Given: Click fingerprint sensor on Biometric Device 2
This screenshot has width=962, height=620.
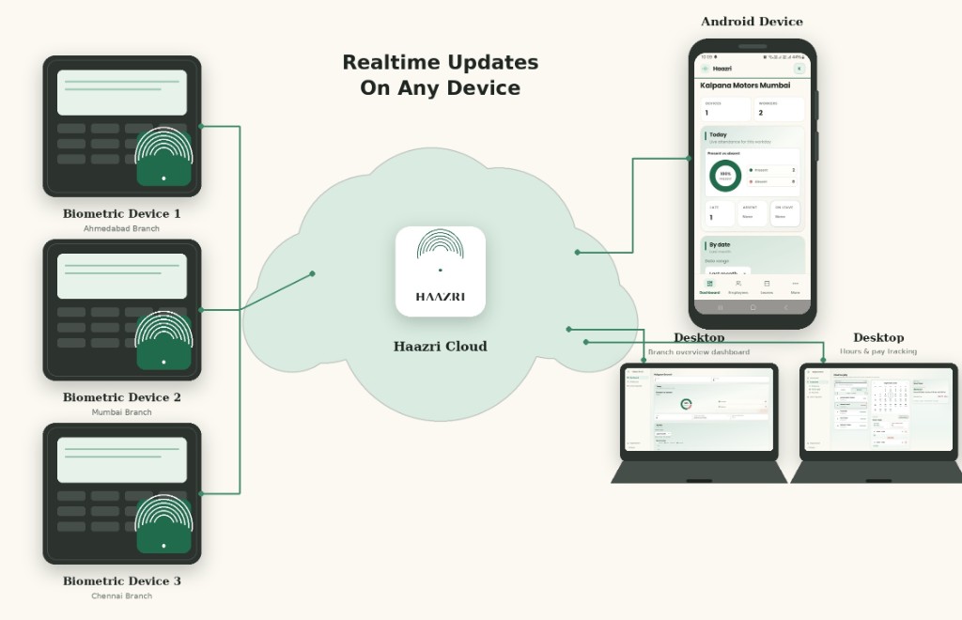Looking at the screenshot, I should 163,340.
